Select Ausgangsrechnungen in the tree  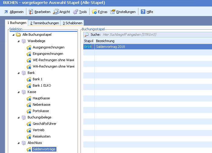[x=48, y=48]
